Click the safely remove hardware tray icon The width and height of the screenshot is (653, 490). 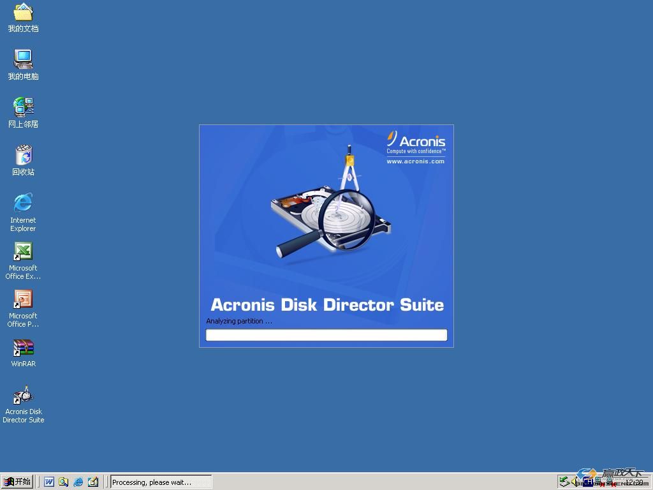click(x=564, y=482)
